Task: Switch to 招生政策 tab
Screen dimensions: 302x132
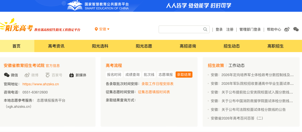Action: (x=216, y=65)
